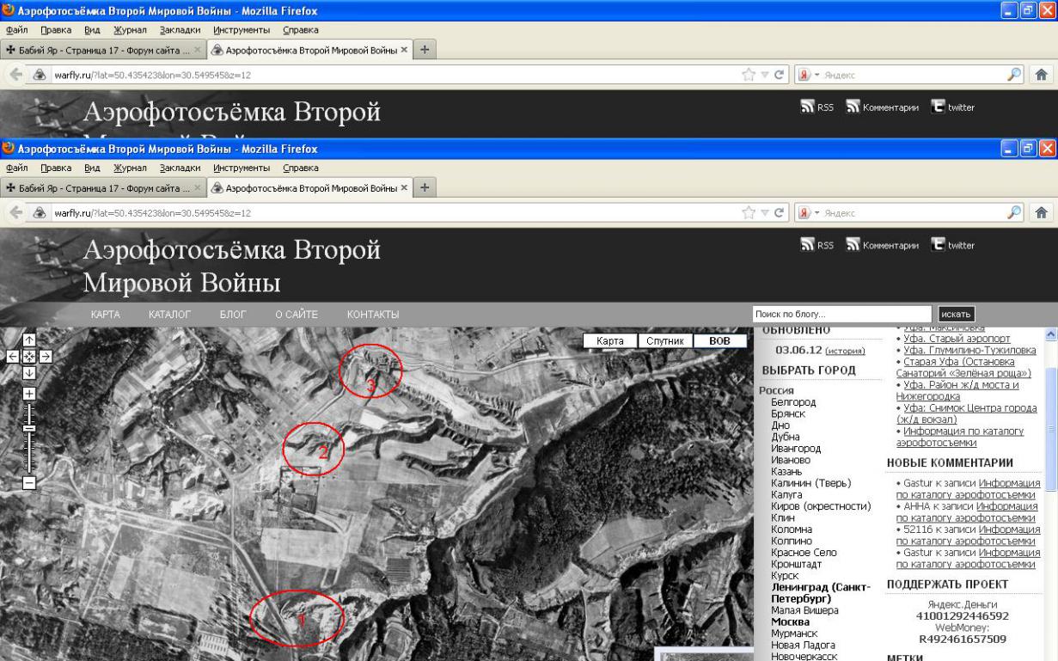
Task: Pan the map left with the arrow control
Action: (14, 356)
